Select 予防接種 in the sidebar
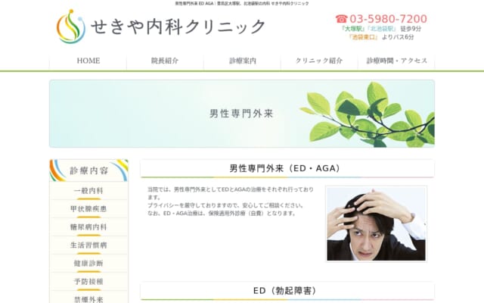Screen dimensions: 484x303 [88, 282]
